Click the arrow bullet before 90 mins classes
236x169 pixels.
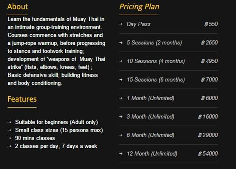pos(9,138)
